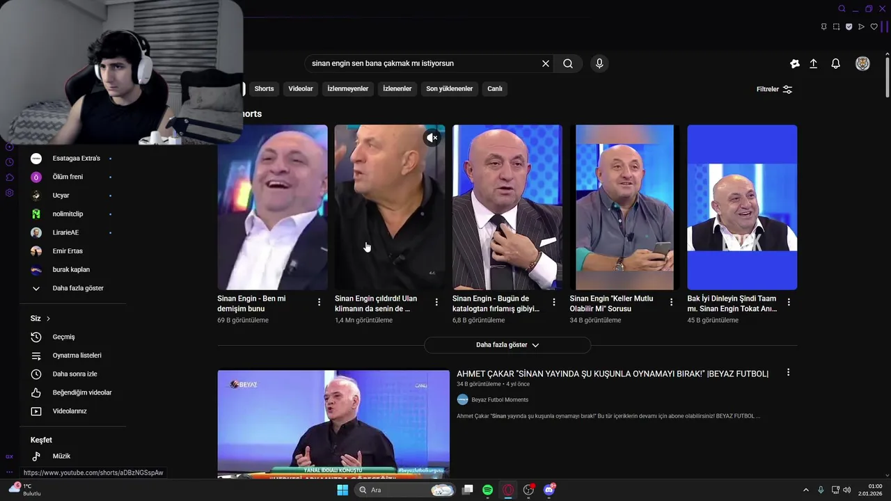891x501 pixels.
Task: Select the İzlenenler filter chip
Action: point(397,88)
